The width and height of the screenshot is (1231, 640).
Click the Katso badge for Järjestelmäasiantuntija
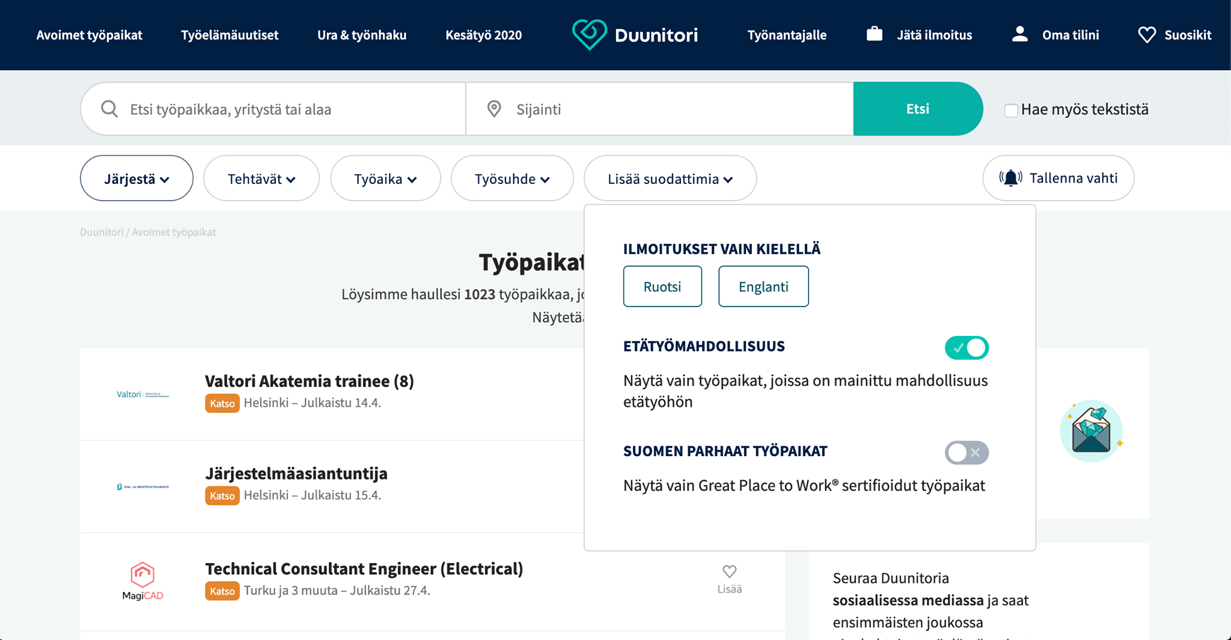pyautogui.click(x=222, y=496)
